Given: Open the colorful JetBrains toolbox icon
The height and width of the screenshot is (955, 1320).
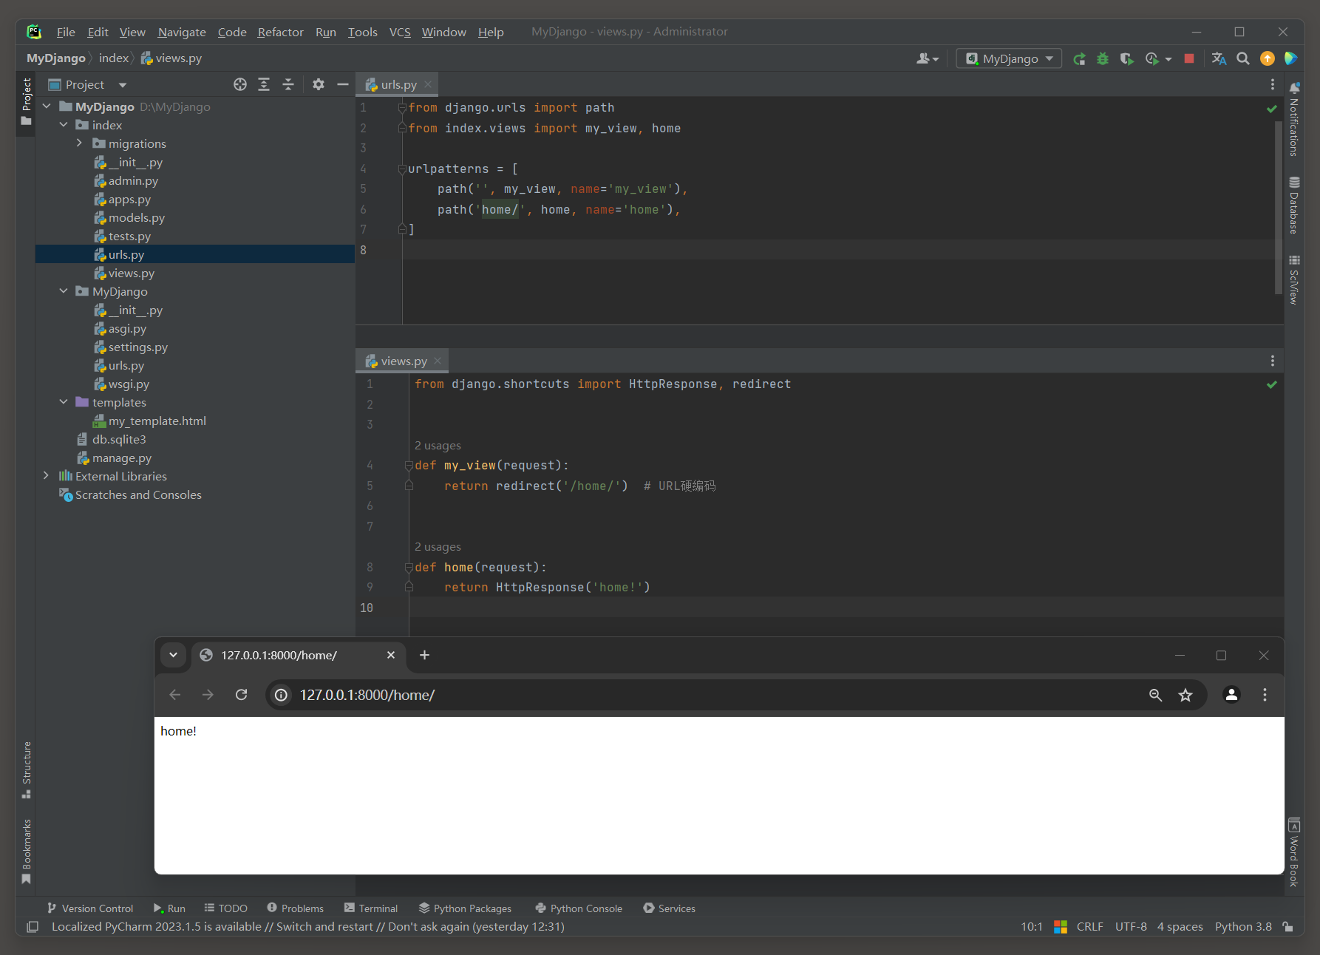Looking at the screenshot, I should pos(1291,58).
